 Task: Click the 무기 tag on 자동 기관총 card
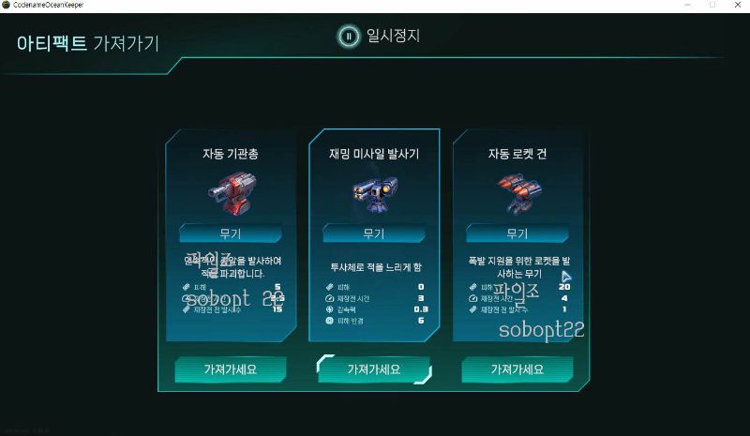point(230,233)
